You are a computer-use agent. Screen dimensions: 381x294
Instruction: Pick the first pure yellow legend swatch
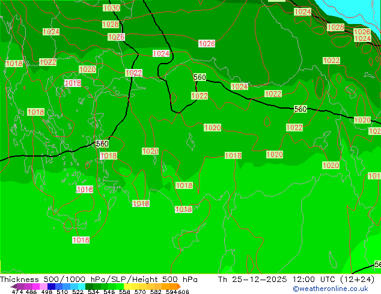click(x=127, y=286)
